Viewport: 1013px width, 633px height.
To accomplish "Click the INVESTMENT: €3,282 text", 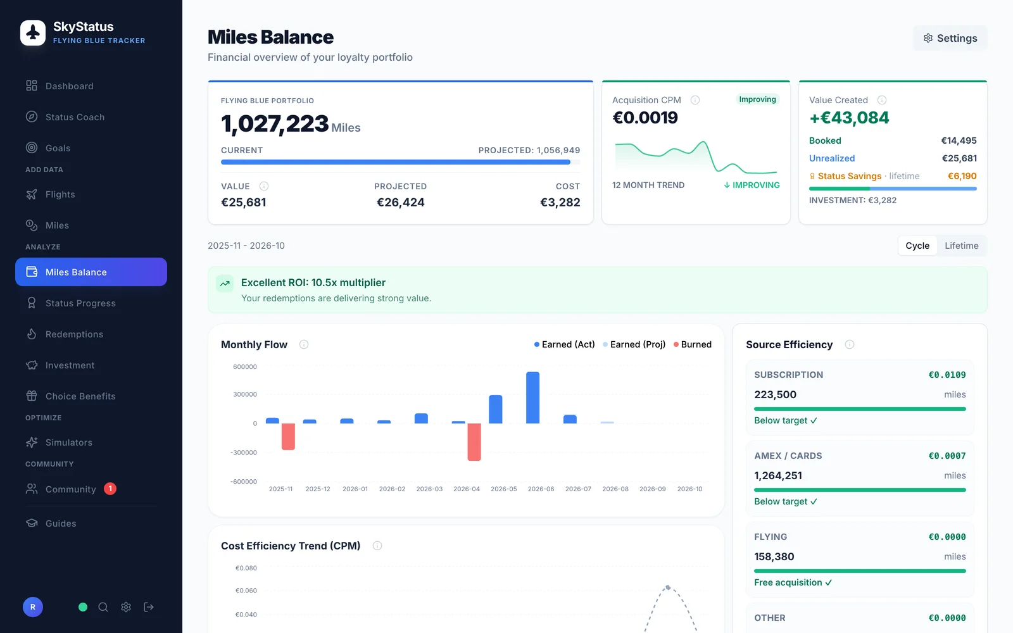I will (853, 200).
